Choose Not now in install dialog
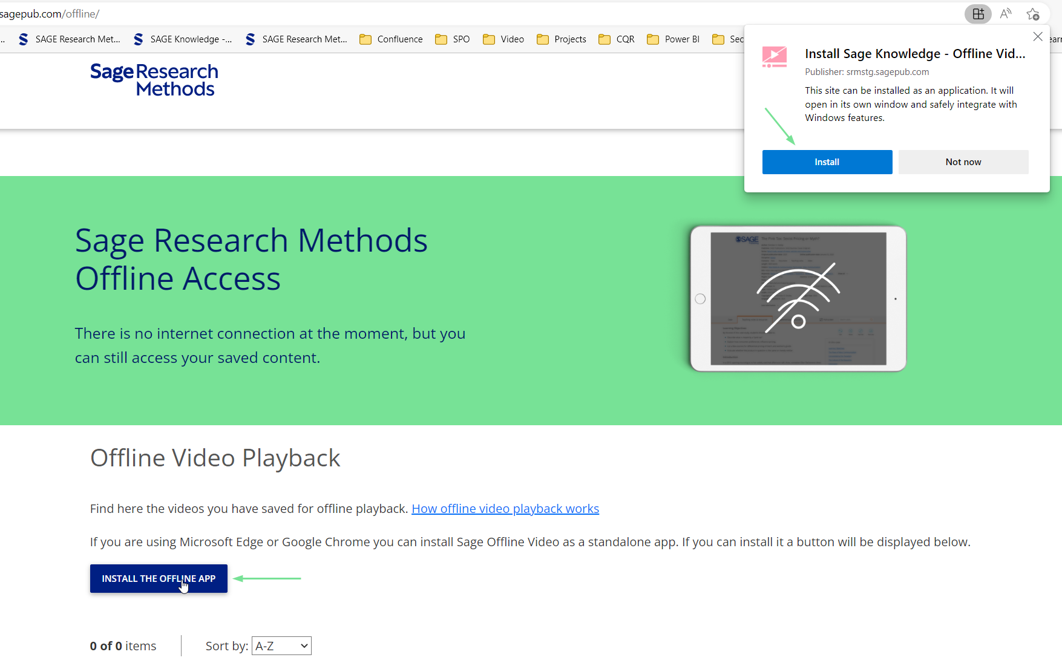The width and height of the screenshot is (1062, 669). [963, 162]
